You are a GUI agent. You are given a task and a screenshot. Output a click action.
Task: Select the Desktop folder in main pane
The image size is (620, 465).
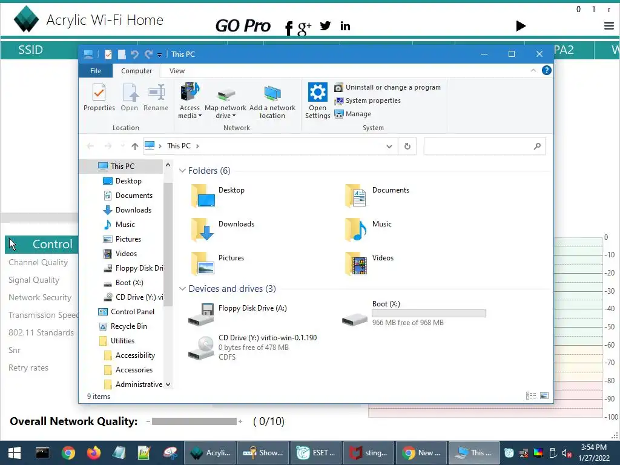(217, 196)
